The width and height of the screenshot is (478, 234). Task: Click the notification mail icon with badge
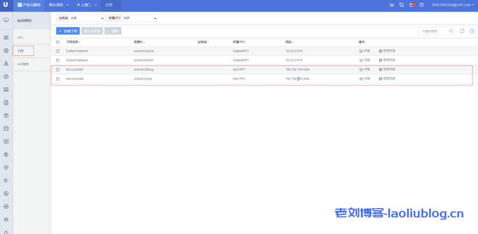pos(412,4)
